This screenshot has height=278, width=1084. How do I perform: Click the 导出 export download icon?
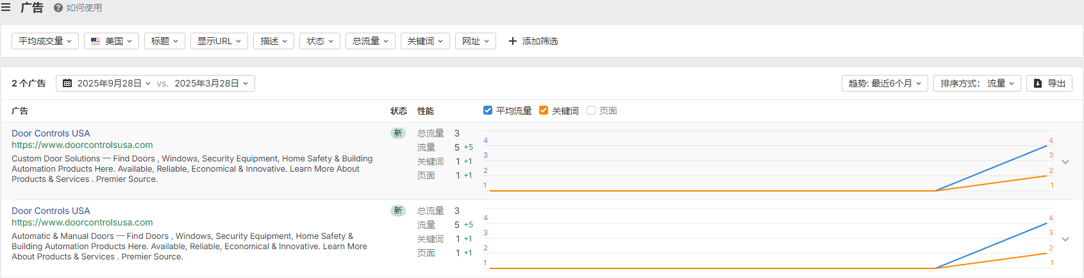pyautogui.click(x=1038, y=83)
